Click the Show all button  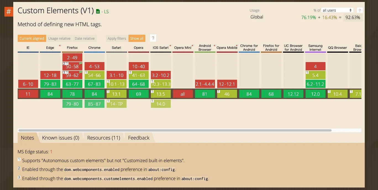coord(137,38)
